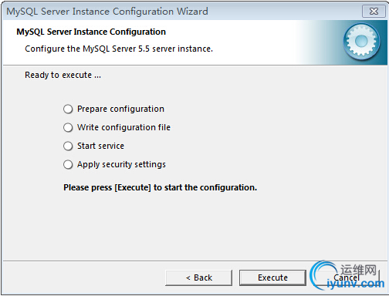This screenshot has height=296, width=389.
Task: Start configuration with the Execute button
Action: [x=272, y=277]
